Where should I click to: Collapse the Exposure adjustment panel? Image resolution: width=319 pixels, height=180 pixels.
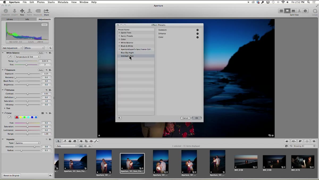coord(3,70)
